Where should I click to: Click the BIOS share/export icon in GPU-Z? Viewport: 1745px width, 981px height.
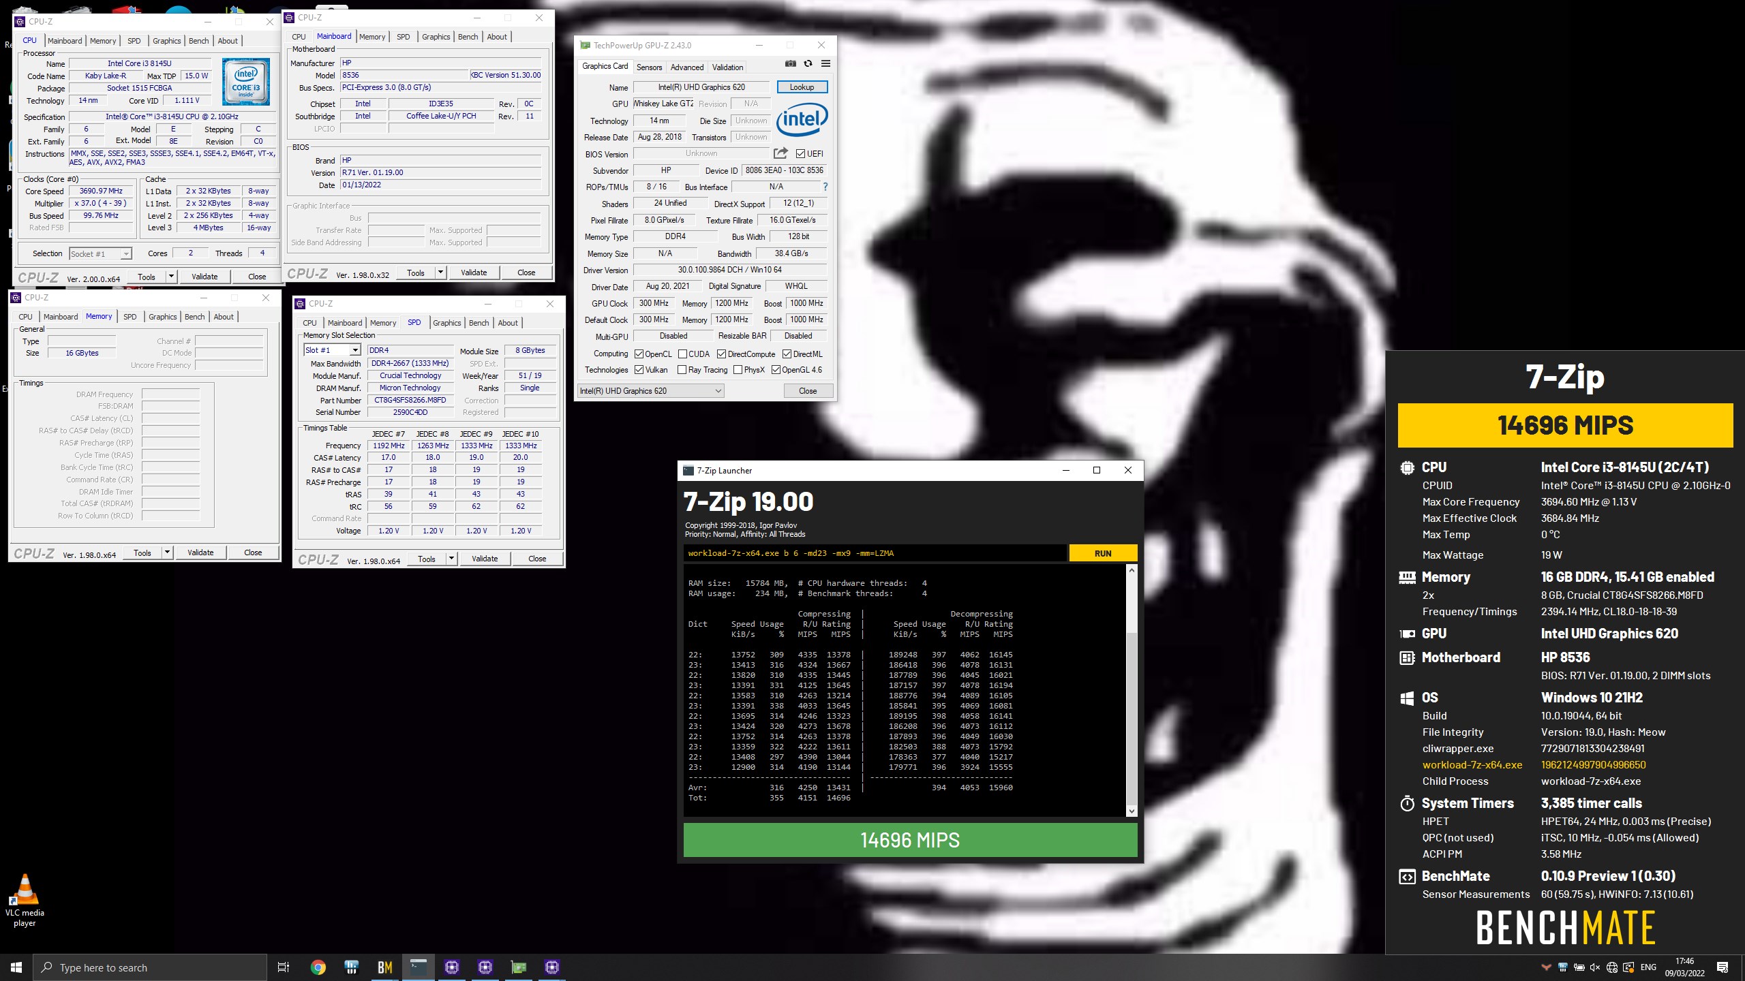[780, 153]
